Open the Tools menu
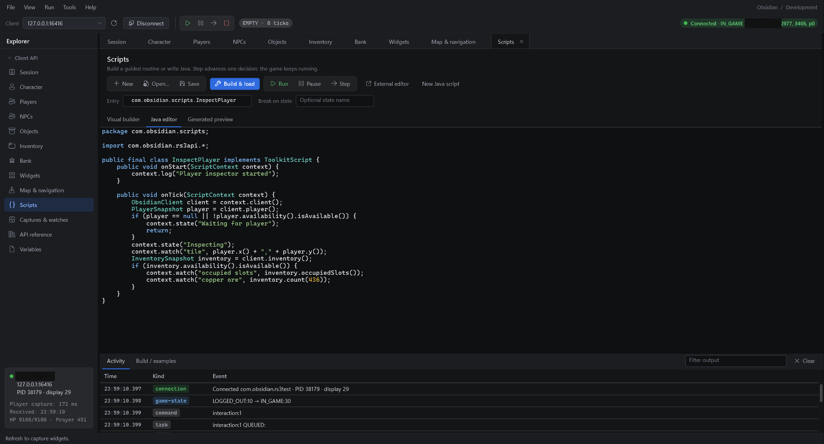824x444 pixels. [x=70, y=7]
